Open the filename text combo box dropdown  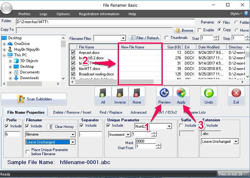(73, 135)
